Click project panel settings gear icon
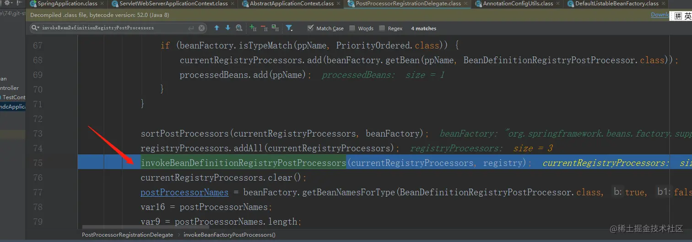The width and height of the screenshot is (692, 242). 7,3
